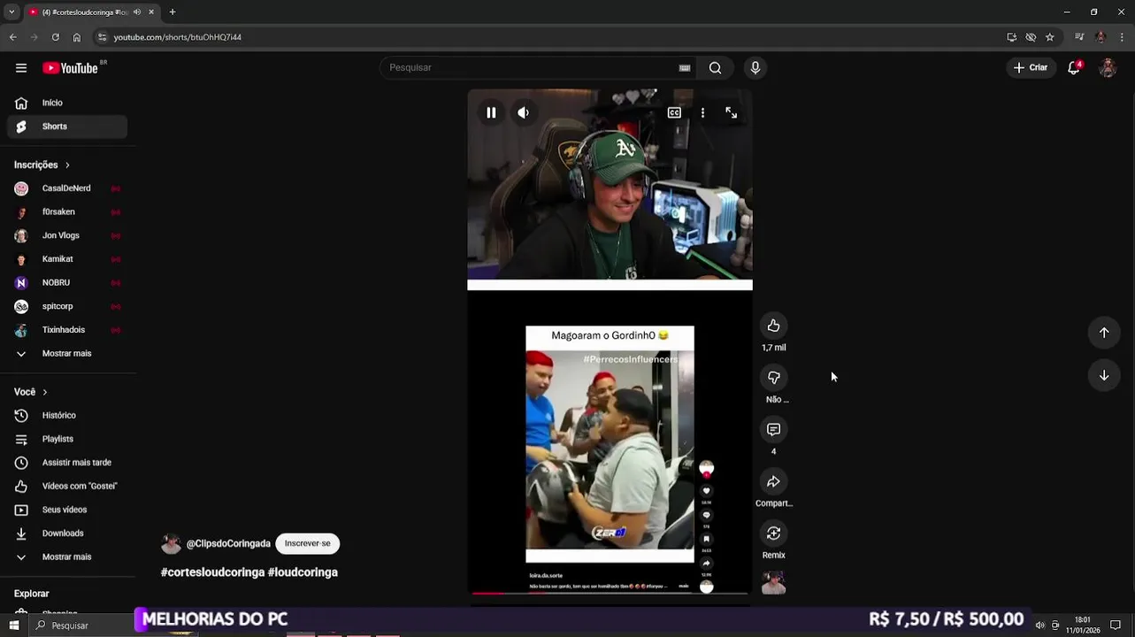Viewport: 1135px width, 637px height.
Task: Open the @ClipsdoCoringada channel
Action: click(x=228, y=544)
